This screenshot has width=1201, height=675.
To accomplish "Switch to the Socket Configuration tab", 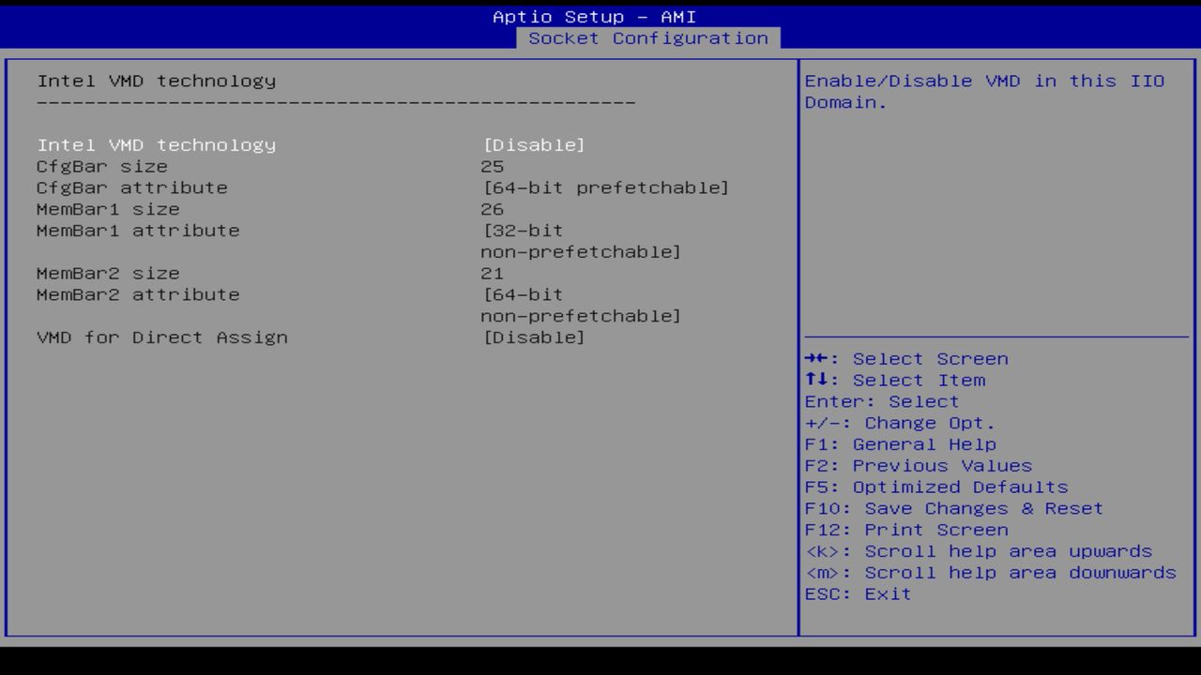I will click(649, 37).
